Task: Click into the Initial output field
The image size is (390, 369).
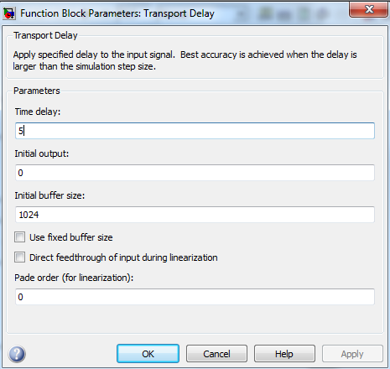Action: [195, 173]
